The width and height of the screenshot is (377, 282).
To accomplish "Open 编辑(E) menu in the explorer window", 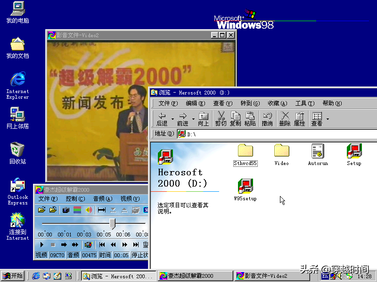I will [196, 103].
